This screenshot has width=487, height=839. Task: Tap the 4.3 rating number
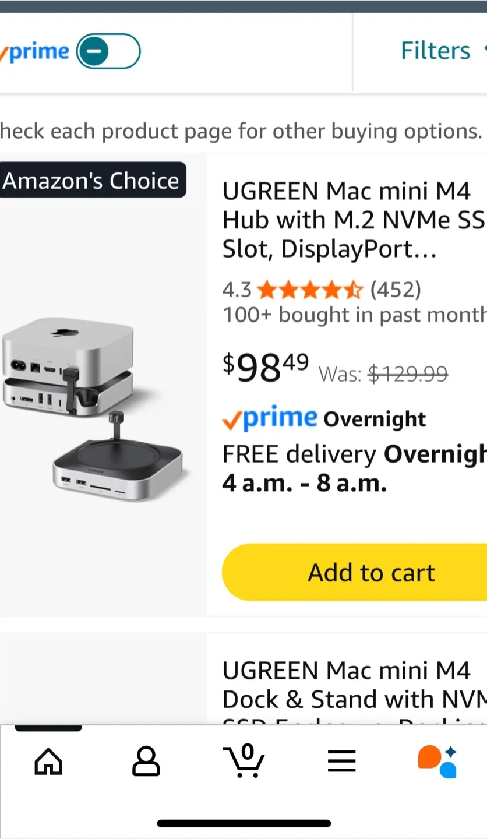237,290
